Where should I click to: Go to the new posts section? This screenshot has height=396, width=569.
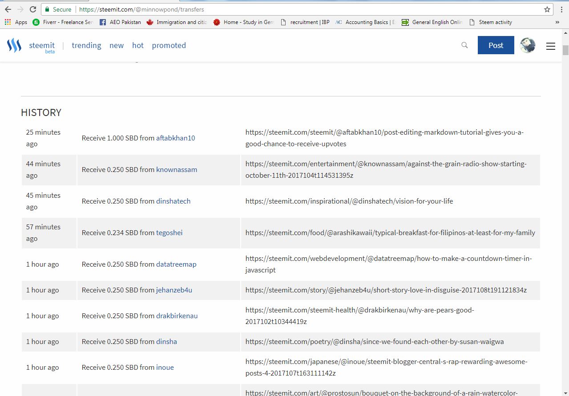pos(117,45)
